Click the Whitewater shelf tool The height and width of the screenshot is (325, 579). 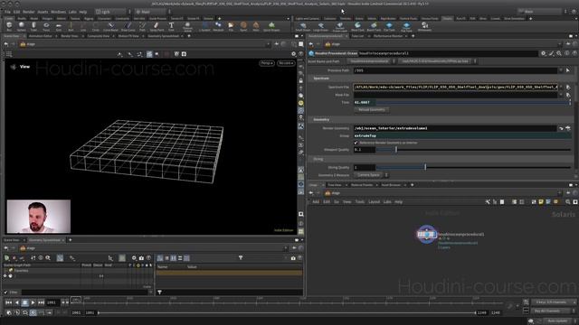424,26
